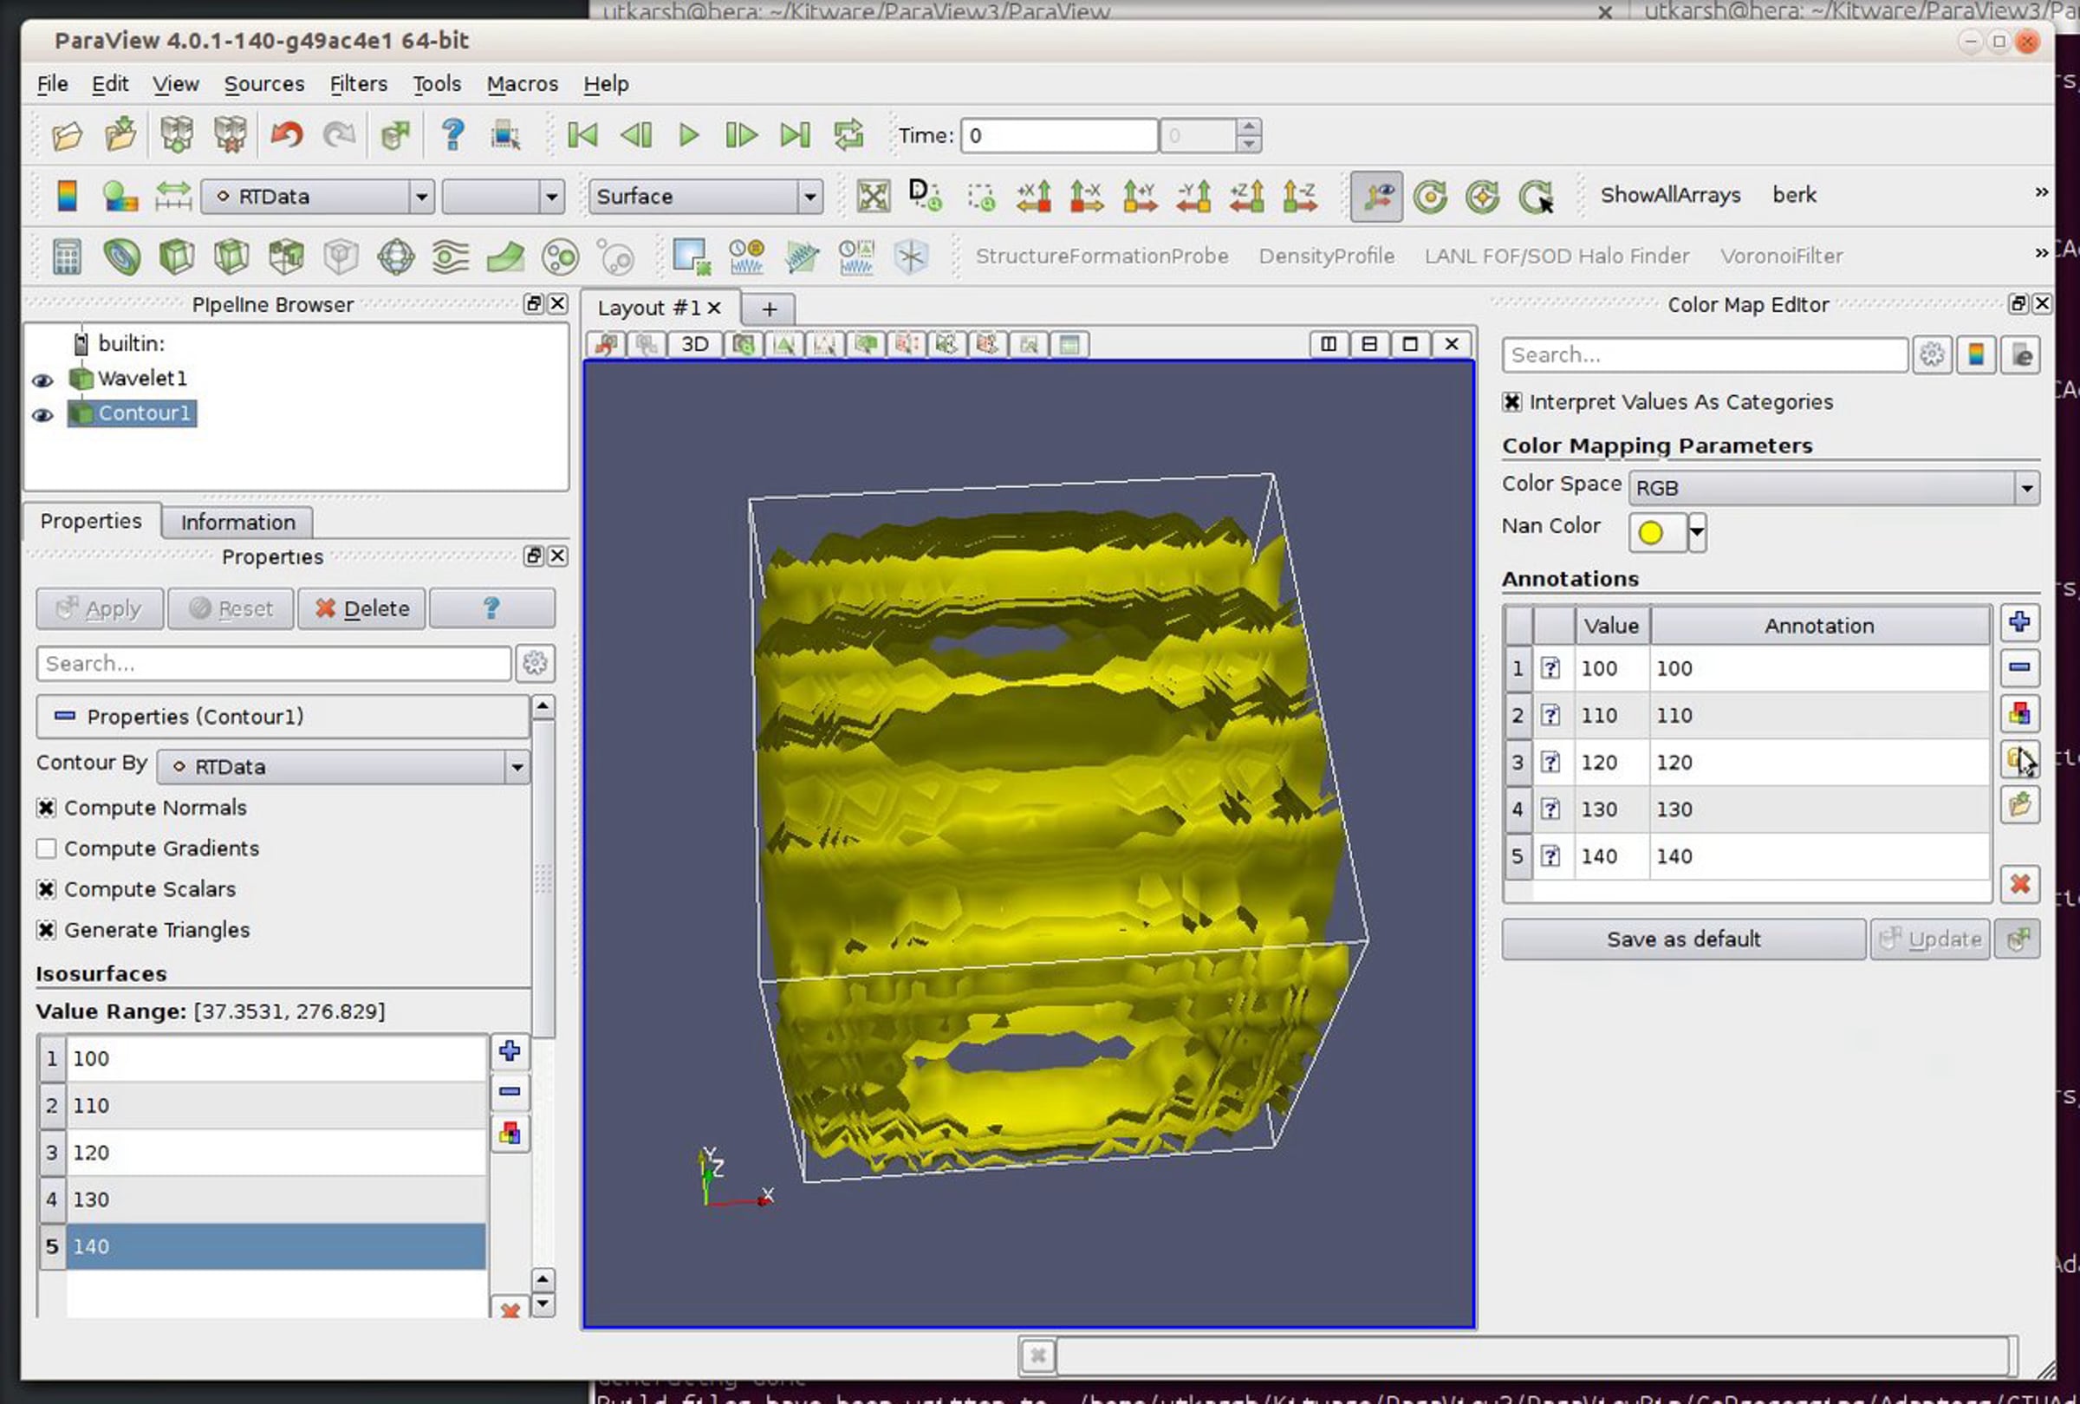The height and width of the screenshot is (1404, 2080).
Task: Click Split Vertical view icon
Action: click(x=1369, y=345)
